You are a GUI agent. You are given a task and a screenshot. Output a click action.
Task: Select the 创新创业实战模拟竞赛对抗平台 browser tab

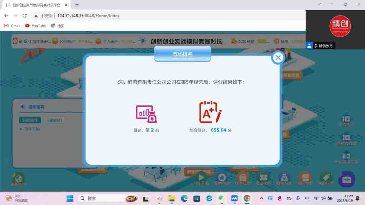[35, 5]
